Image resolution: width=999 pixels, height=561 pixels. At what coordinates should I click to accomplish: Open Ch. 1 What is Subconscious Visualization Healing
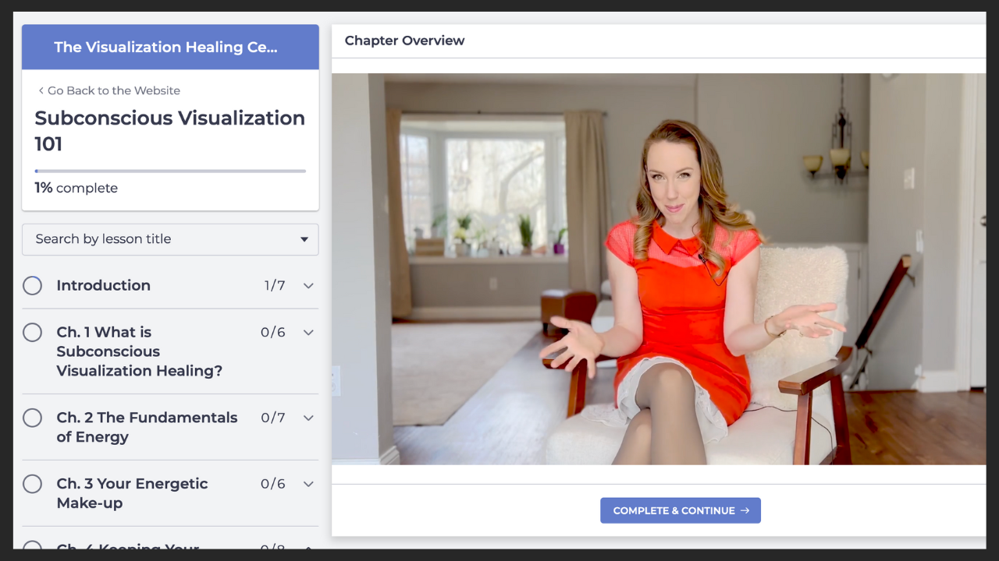point(139,351)
